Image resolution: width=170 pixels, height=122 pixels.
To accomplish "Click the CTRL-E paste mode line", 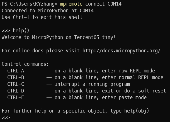I will 77,97.
